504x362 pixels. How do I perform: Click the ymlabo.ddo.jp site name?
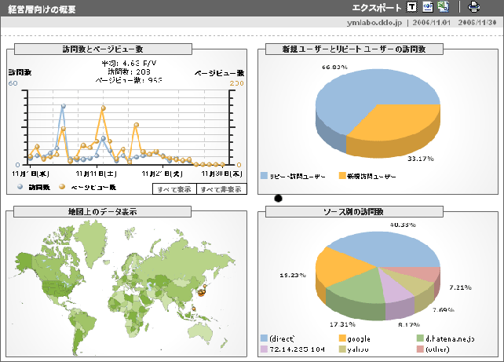pos(374,23)
